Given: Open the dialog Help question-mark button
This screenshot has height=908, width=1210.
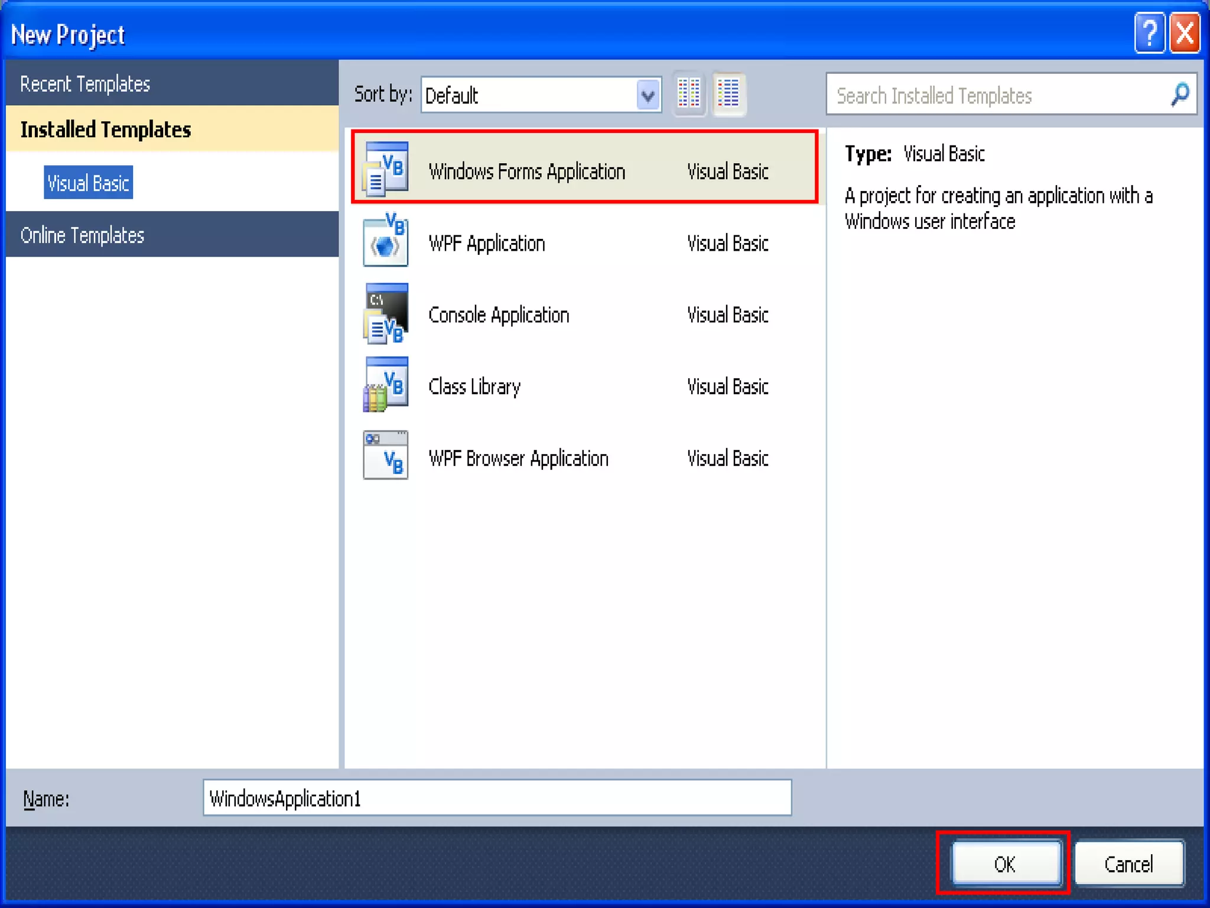Looking at the screenshot, I should 1149,34.
